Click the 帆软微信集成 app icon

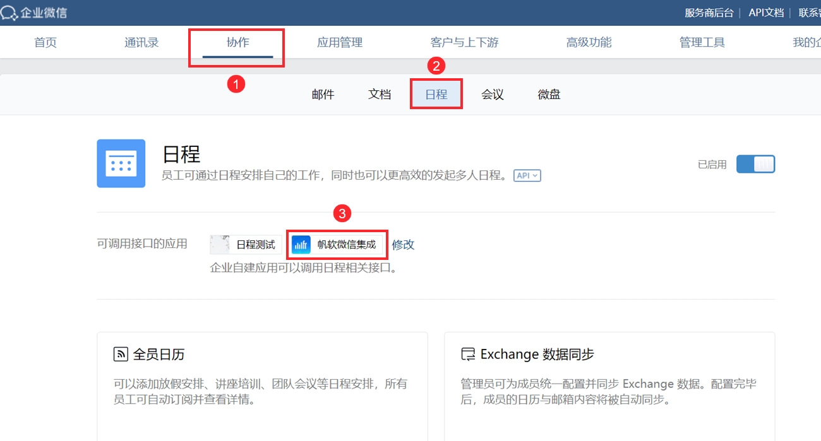[x=301, y=245]
